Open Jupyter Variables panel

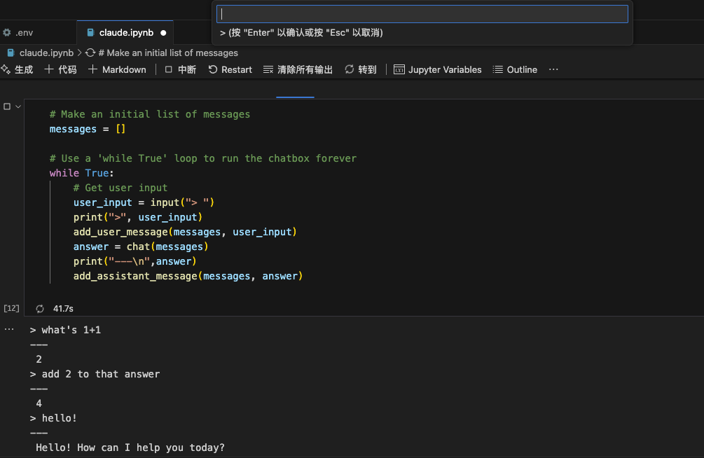click(437, 69)
